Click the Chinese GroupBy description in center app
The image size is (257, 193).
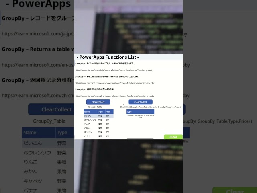click(x=95, y=89)
